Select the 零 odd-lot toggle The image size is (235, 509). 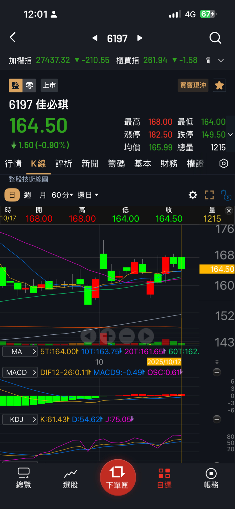29,85
